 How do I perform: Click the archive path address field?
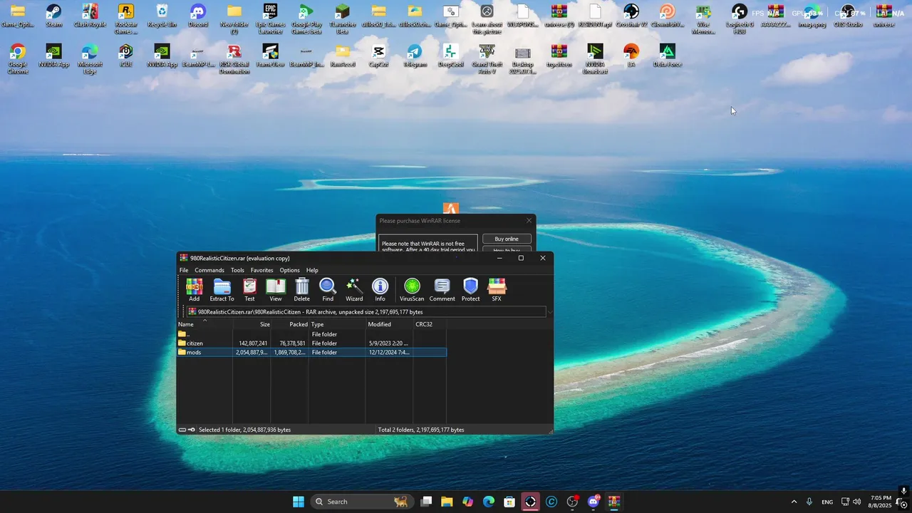(x=366, y=312)
